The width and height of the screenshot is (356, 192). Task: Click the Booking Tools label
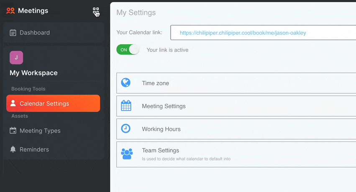28,89
